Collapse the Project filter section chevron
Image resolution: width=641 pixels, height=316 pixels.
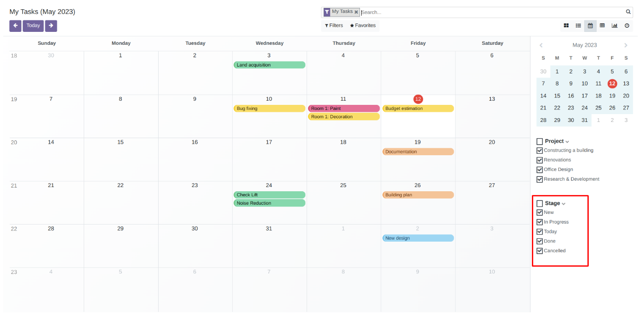coord(567,142)
